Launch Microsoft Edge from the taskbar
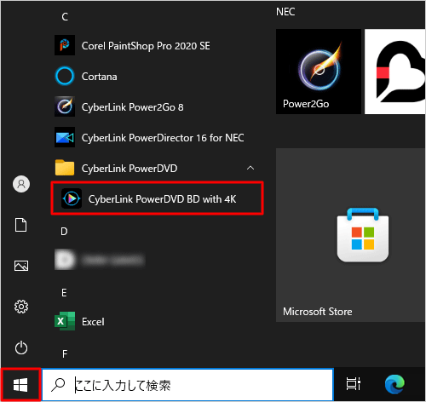The width and height of the screenshot is (426, 402). 394,384
